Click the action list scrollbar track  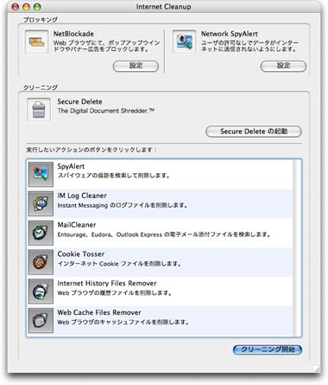tap(297, 247)
